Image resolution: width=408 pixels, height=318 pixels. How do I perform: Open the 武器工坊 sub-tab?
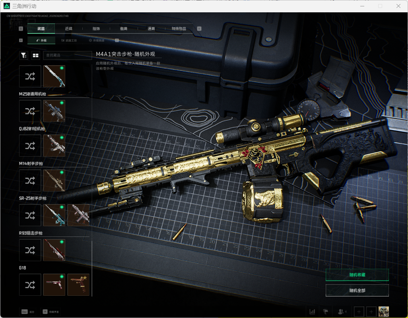[x=69, y=40]
